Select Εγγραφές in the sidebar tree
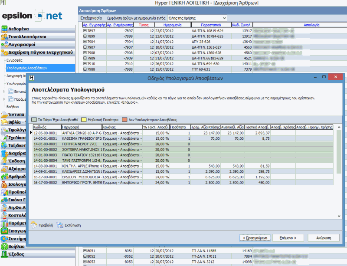 click(15, 60)
